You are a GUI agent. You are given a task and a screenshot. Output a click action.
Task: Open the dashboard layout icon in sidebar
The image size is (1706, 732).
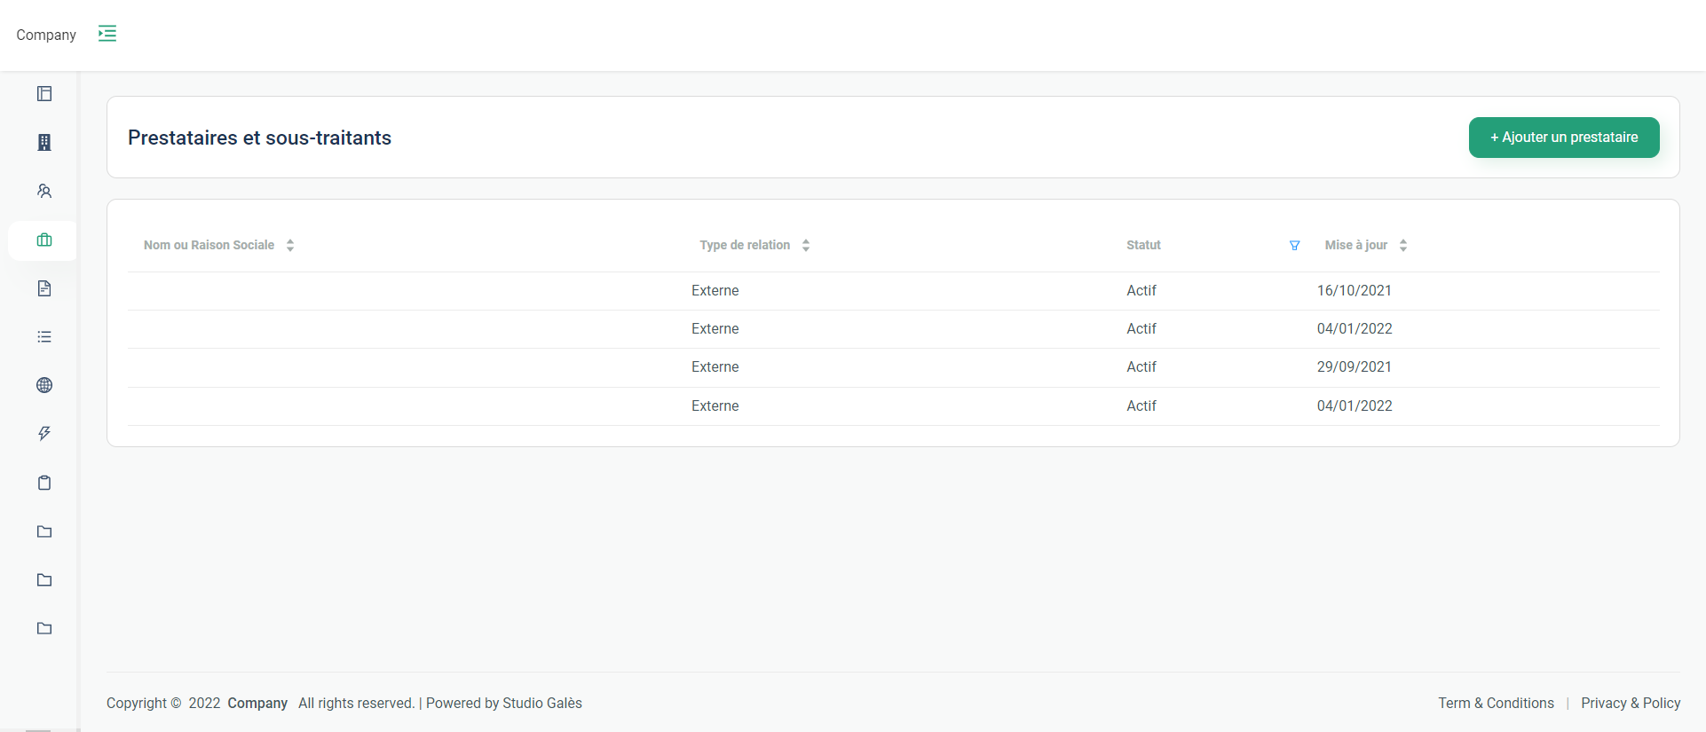tap(44, 94)
